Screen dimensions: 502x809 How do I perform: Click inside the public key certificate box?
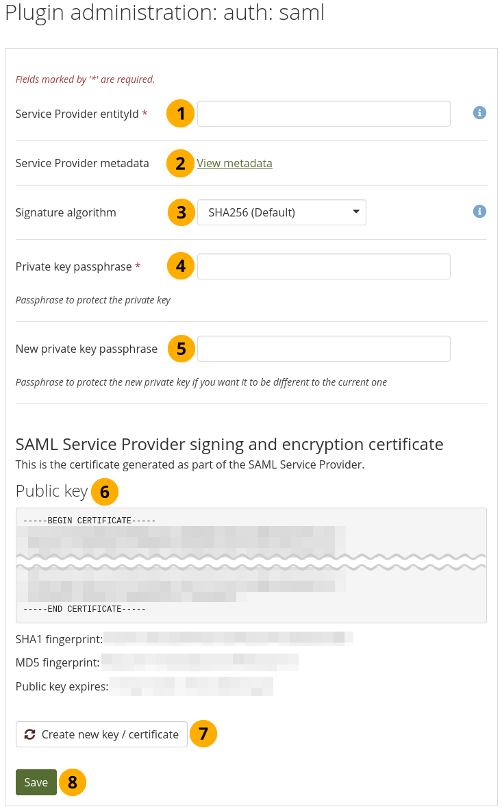point(251,565)
